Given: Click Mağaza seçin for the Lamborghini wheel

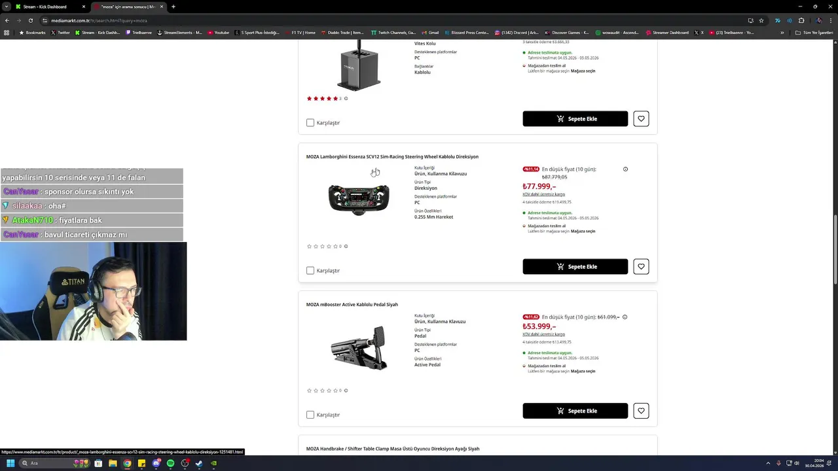Looking at the screenshot, I should [583, 231].
